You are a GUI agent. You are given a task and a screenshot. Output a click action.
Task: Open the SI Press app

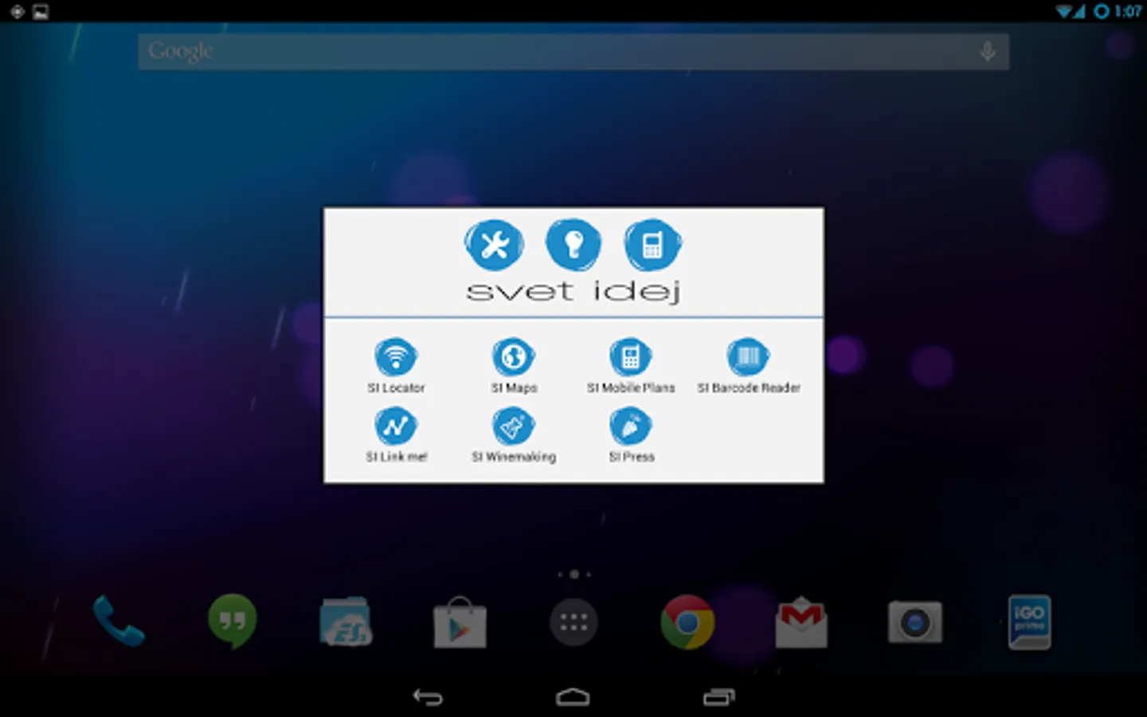pyautogui.click(x=629, y=427)
